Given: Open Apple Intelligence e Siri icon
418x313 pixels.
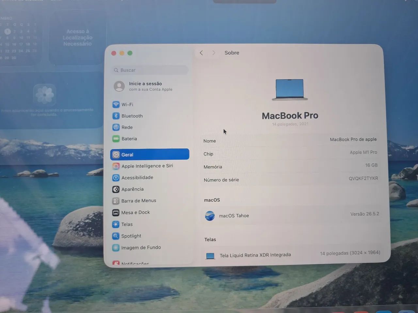Looking at the screenshot, I should coord(116,166).
